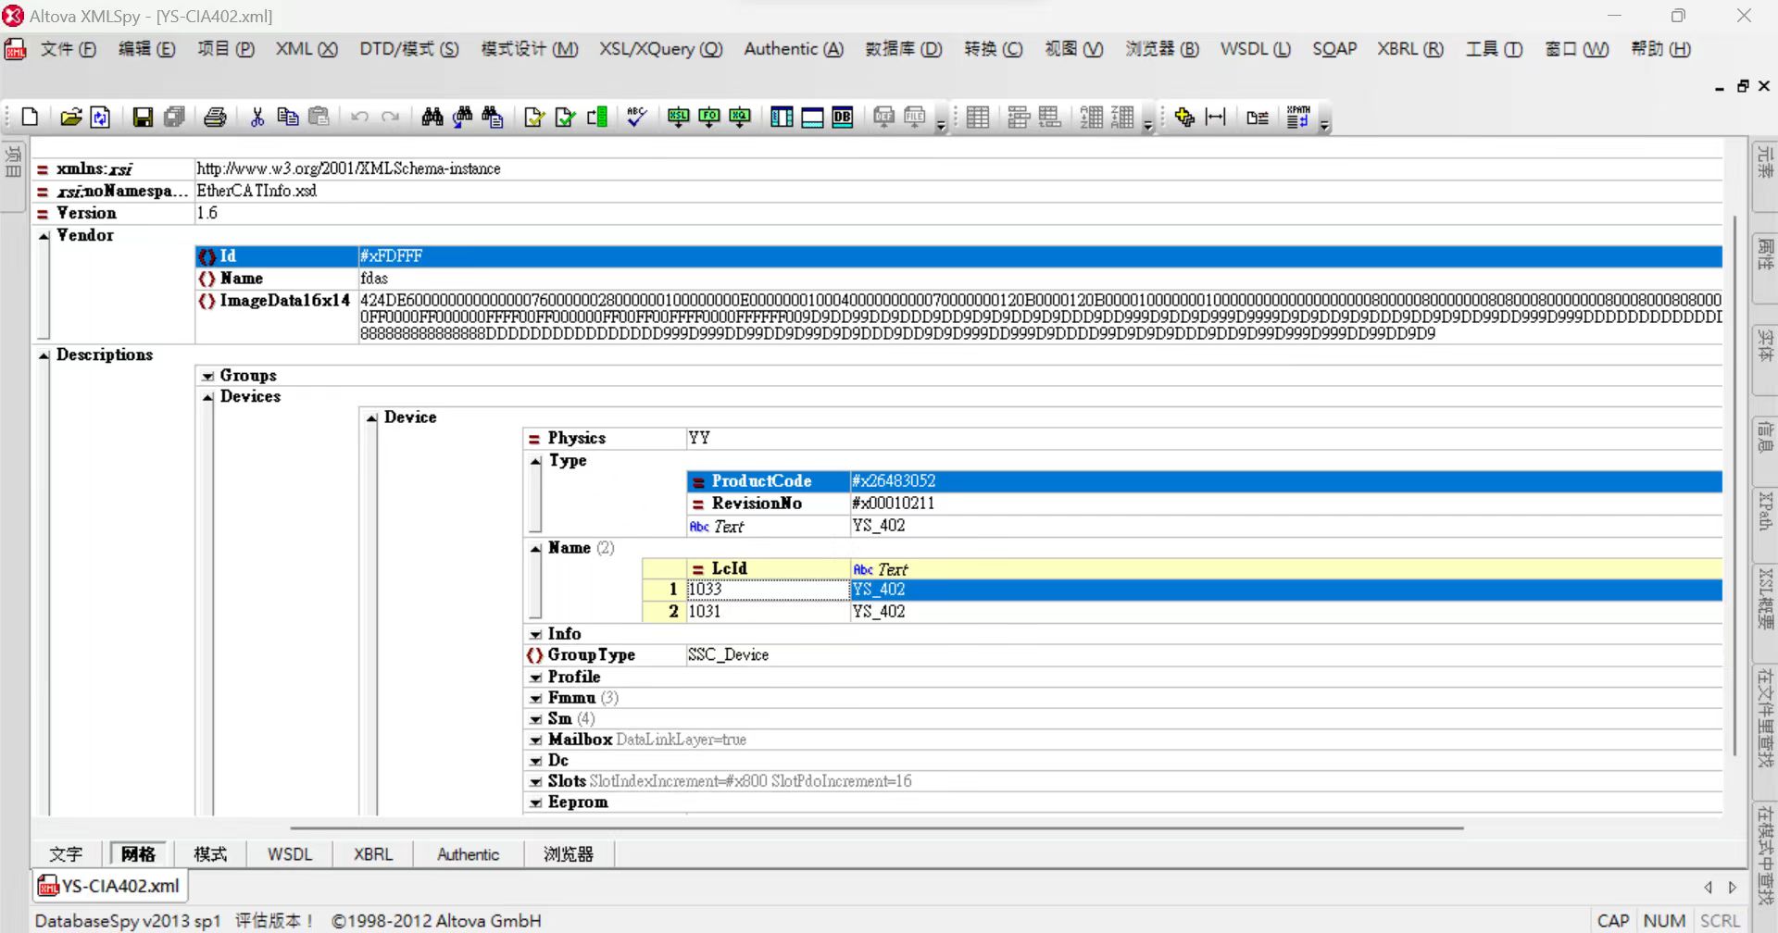Click the Copy icon
Viewport: 1778px width, 933px height.
[x=288, y=118]
